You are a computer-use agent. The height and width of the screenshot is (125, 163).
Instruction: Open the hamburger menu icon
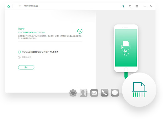tap(137, 6)
